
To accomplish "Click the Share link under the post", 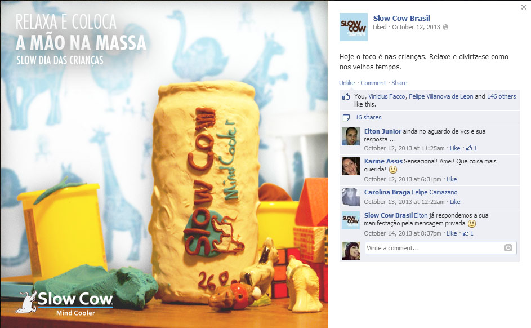I will tap(399, 83).
